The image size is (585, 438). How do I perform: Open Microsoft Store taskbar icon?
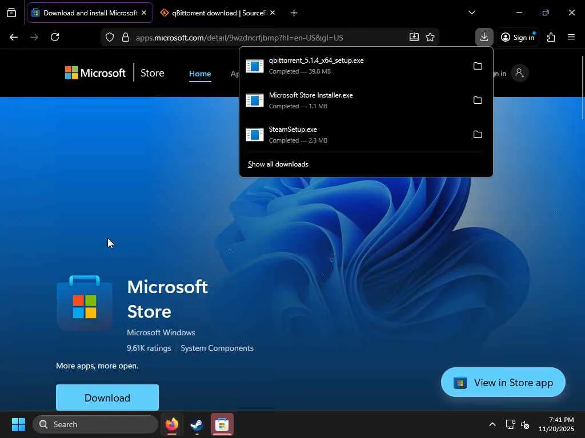pyautogui.click(x=222, y=424)
